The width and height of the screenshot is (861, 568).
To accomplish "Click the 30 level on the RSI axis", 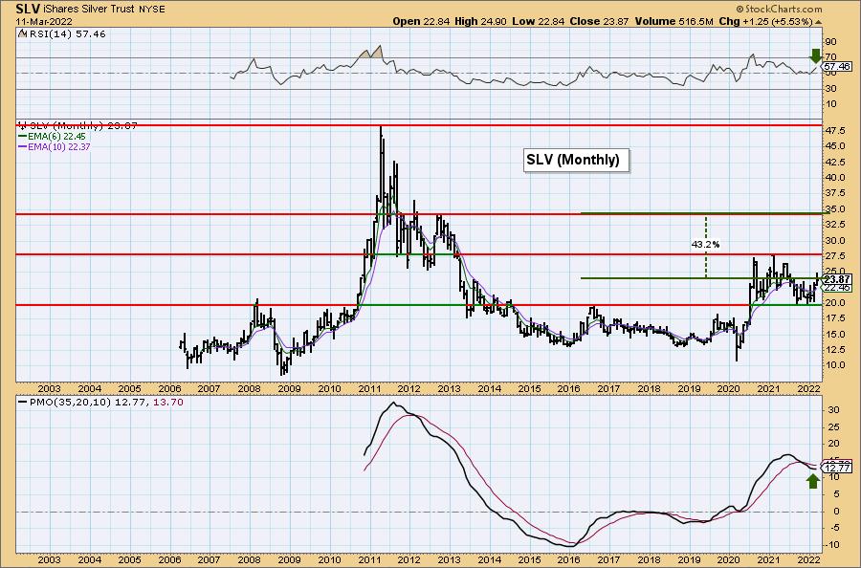I will 830,88.
